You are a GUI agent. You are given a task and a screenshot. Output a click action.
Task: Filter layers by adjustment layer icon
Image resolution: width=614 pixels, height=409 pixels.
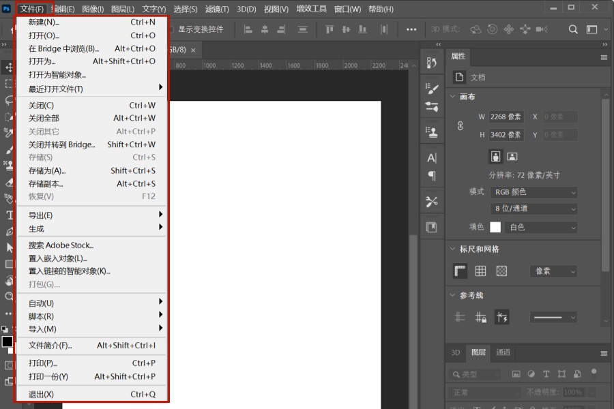[531, 374]
